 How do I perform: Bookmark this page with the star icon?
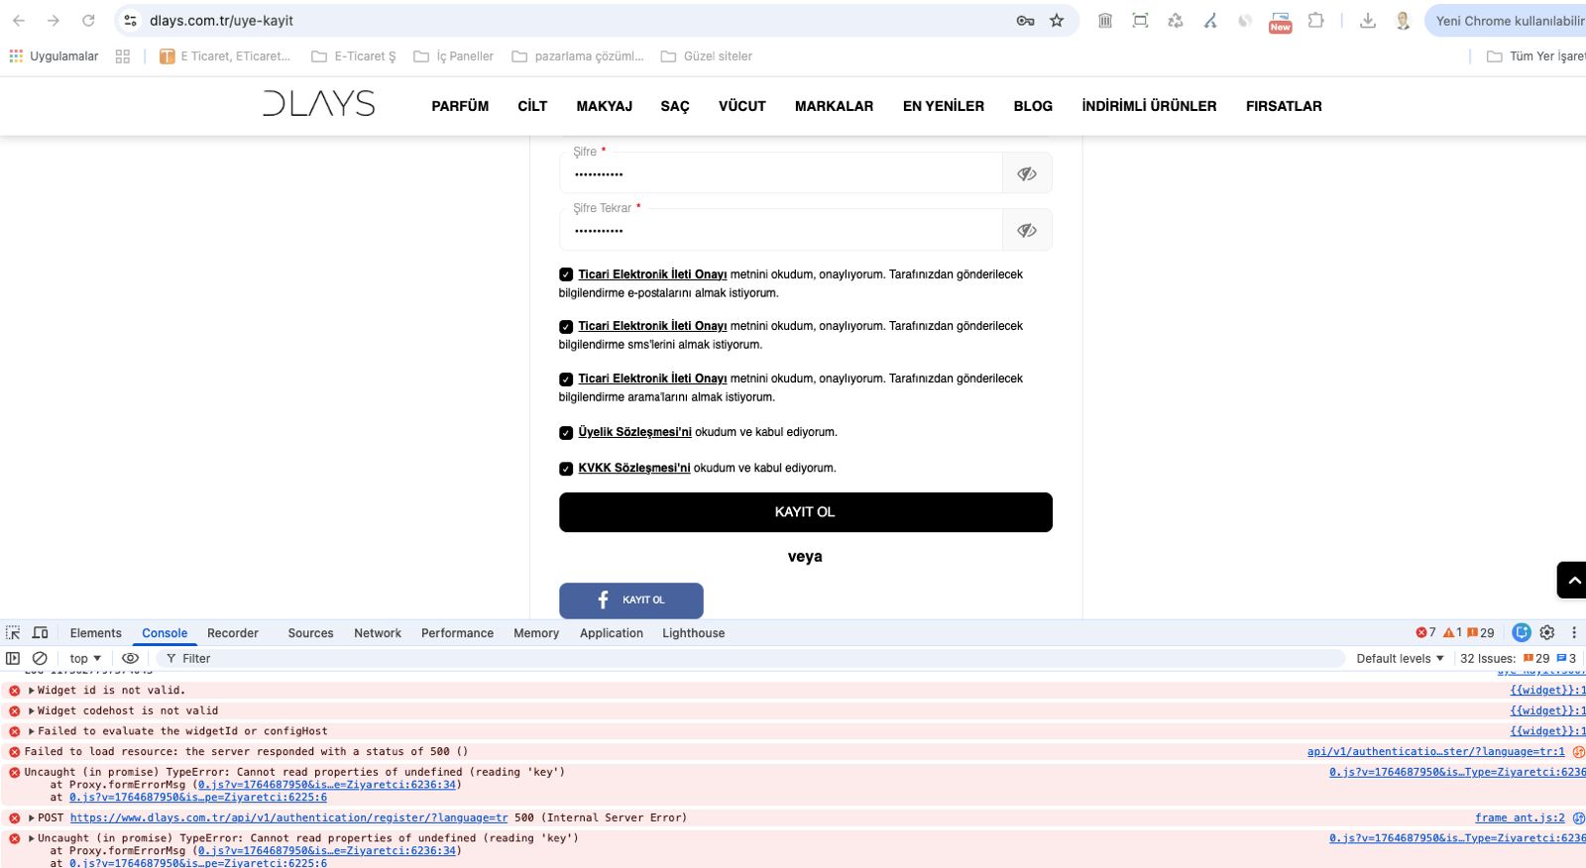click(1057, 21)
